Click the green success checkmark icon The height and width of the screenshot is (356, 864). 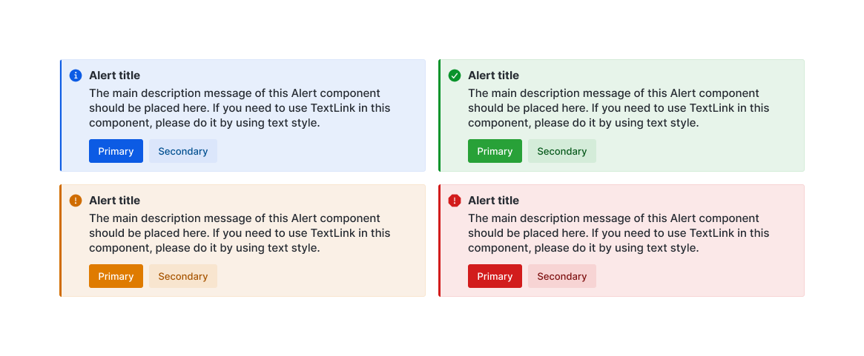point(455,75)
